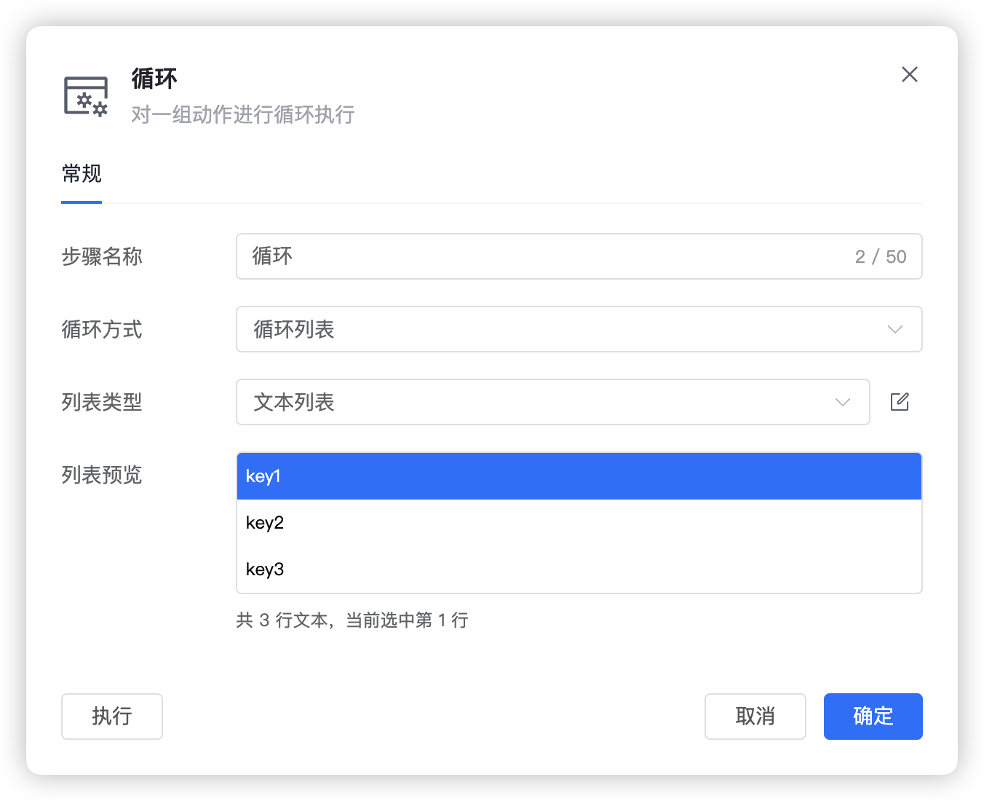Click the 循环 dialog title
The image size is (984, 801).
tap(154, 79)
